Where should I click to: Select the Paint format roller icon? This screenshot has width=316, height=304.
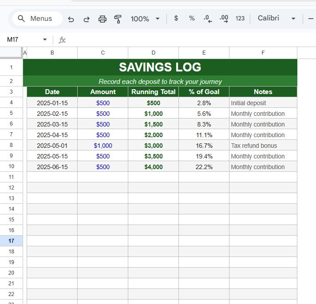pos(118,19)
